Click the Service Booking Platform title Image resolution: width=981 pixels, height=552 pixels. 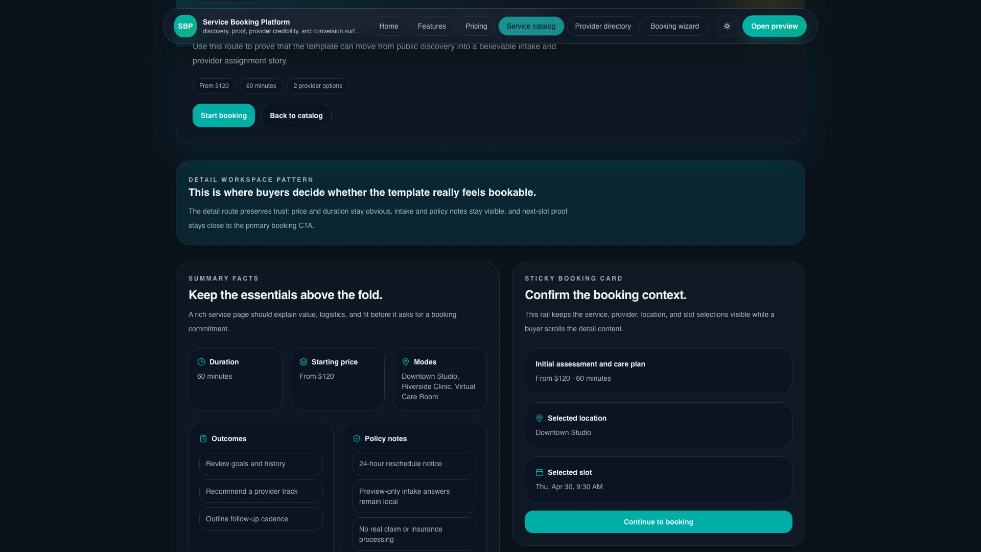pyautogui.click(x=246, y=22)
